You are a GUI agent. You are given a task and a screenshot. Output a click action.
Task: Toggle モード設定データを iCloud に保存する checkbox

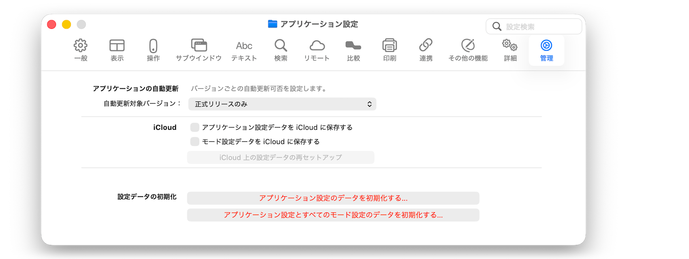pos(195,142)
